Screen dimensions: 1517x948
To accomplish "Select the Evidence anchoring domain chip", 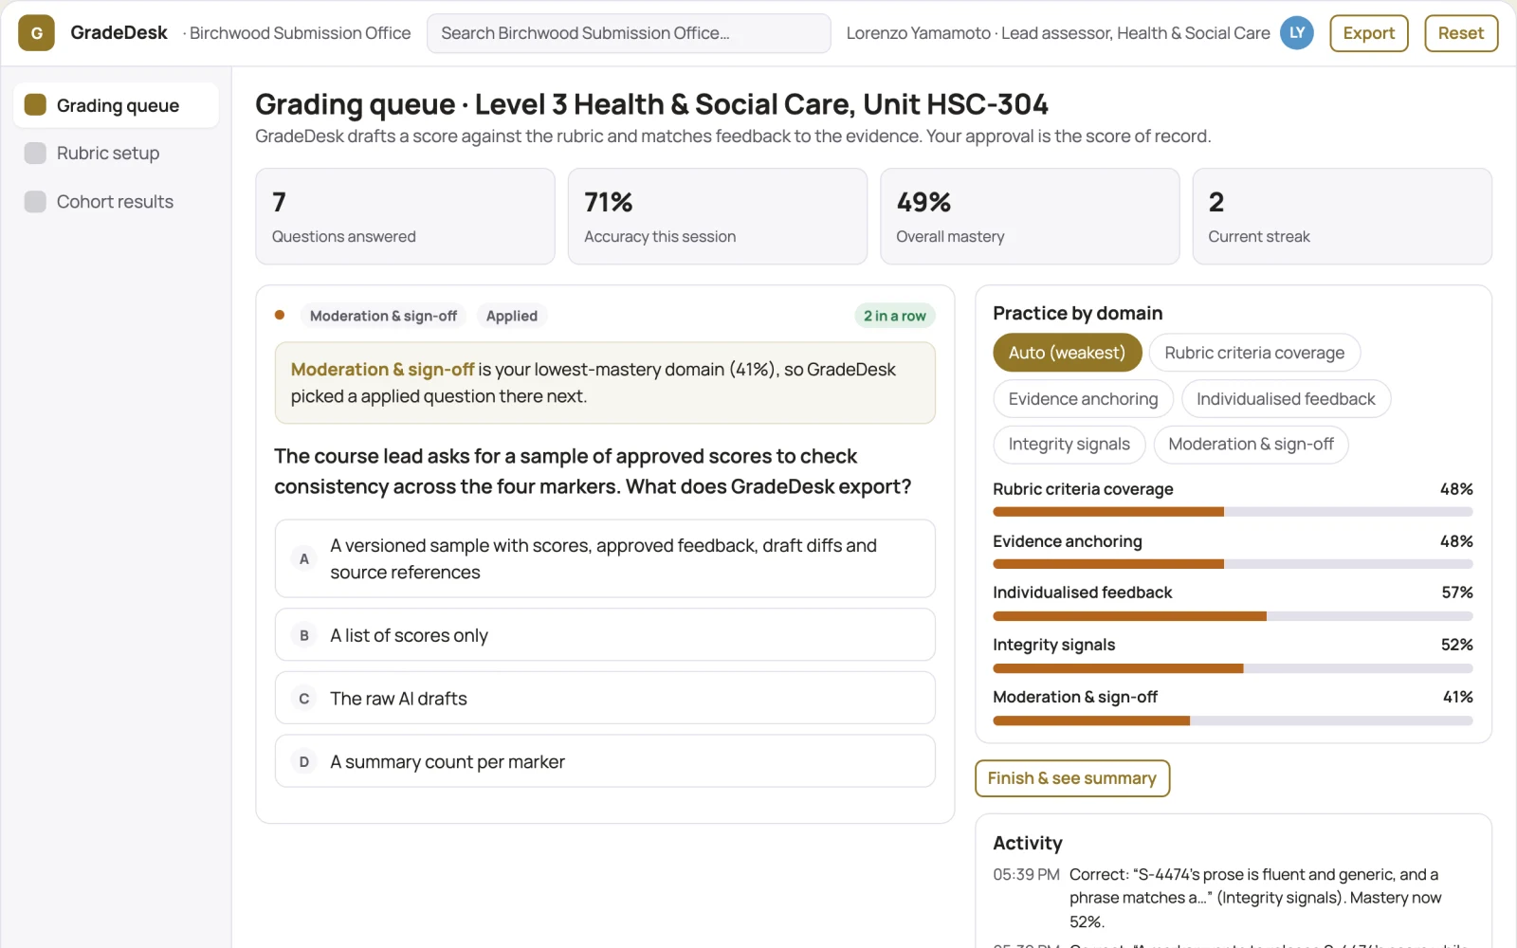I will pyautogui.click(x=1083, y=399).
